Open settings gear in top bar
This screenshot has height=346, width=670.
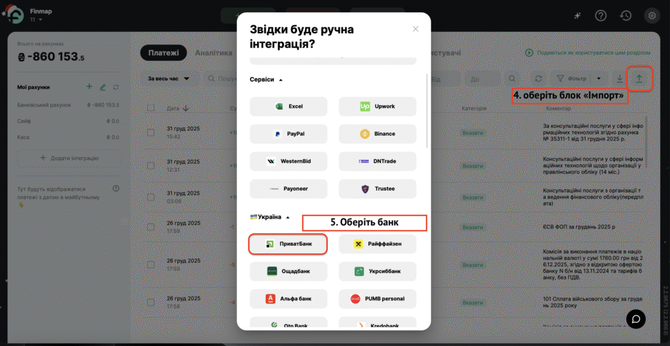651,16
